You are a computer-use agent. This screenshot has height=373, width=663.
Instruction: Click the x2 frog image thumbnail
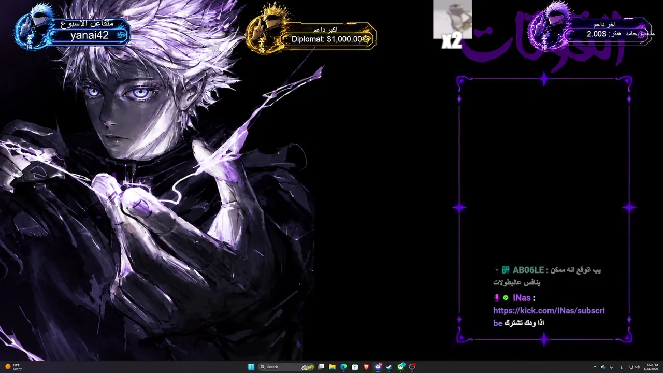click(453, 20)
